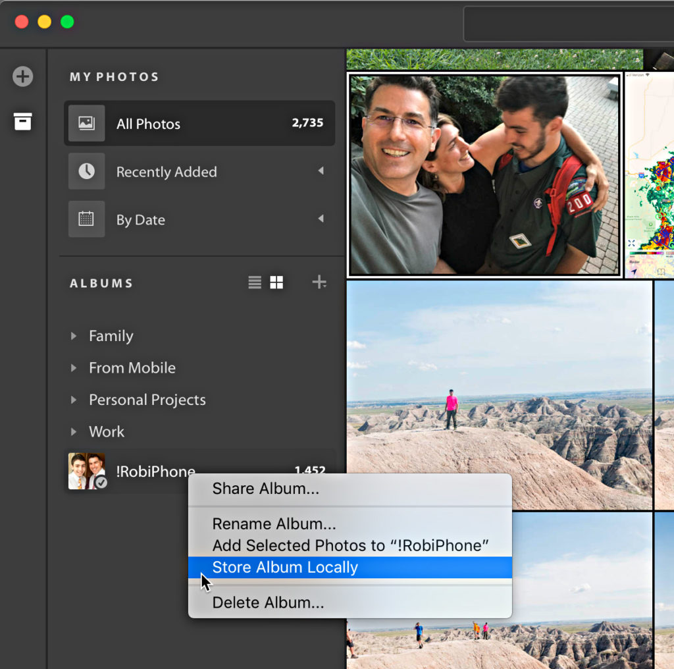Choose Rename Album from context menu

[x=274, y=524]
